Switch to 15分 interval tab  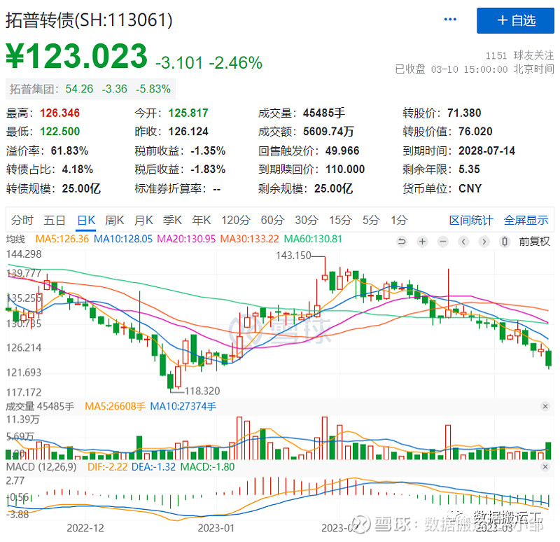click(x=340, y=220)
